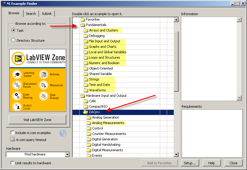Select the Shared Variable entry
Viewport: 247px width, 170px height.
[100, 74]
